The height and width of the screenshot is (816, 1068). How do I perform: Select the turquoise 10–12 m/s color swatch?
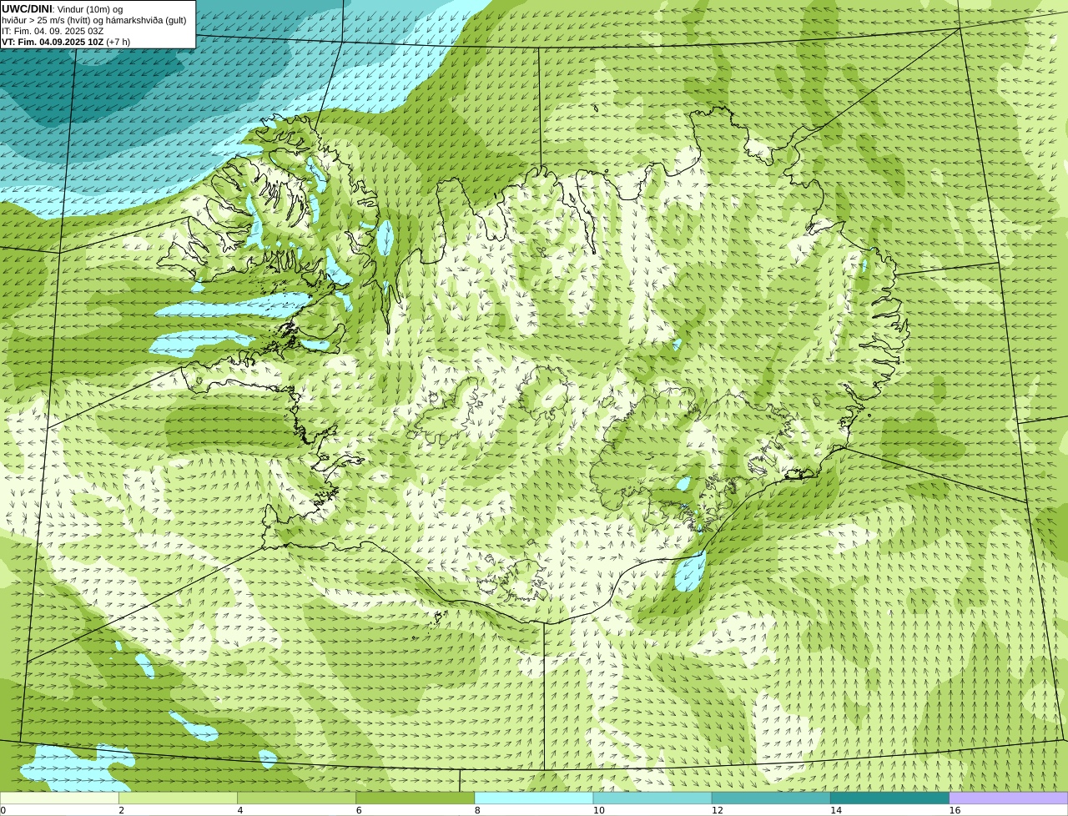[652, 798]
